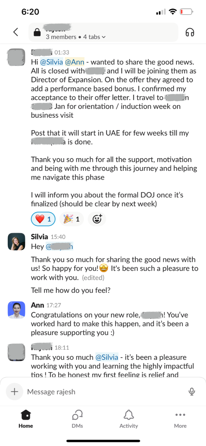Tap the lock icon in channel header
206x446 pixels.
tap(37, 33)
